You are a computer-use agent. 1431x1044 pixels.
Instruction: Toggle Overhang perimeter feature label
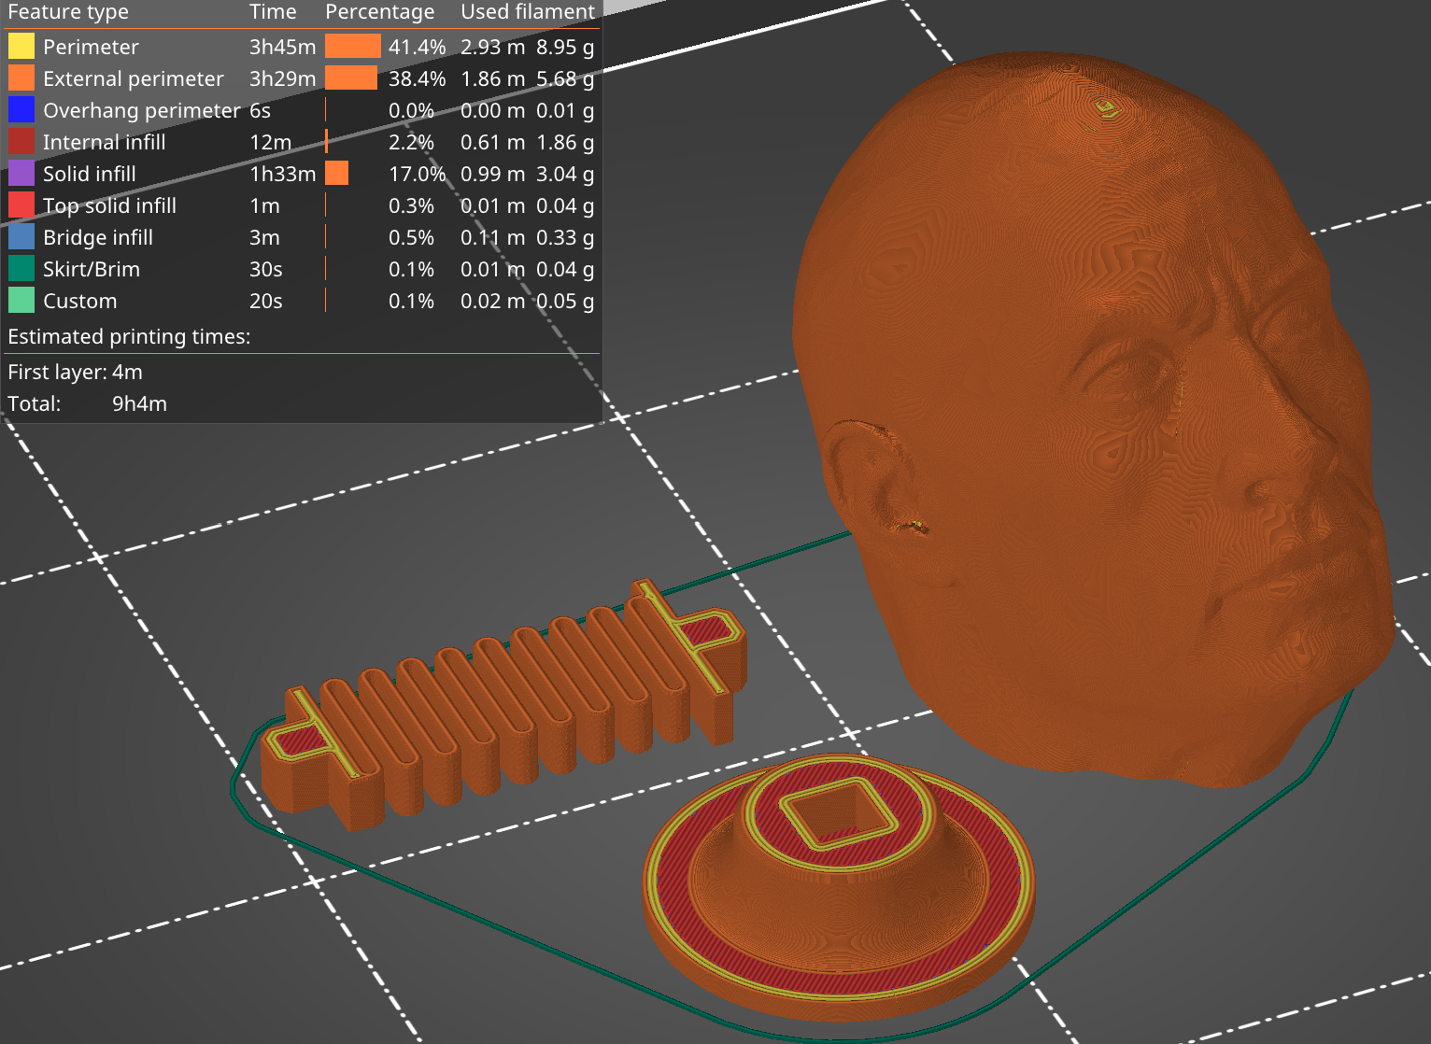[142, 110]
